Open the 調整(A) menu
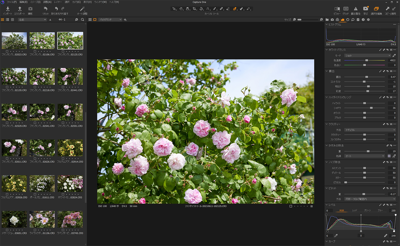The image size is (400, 246). click(x=47, y=2)
